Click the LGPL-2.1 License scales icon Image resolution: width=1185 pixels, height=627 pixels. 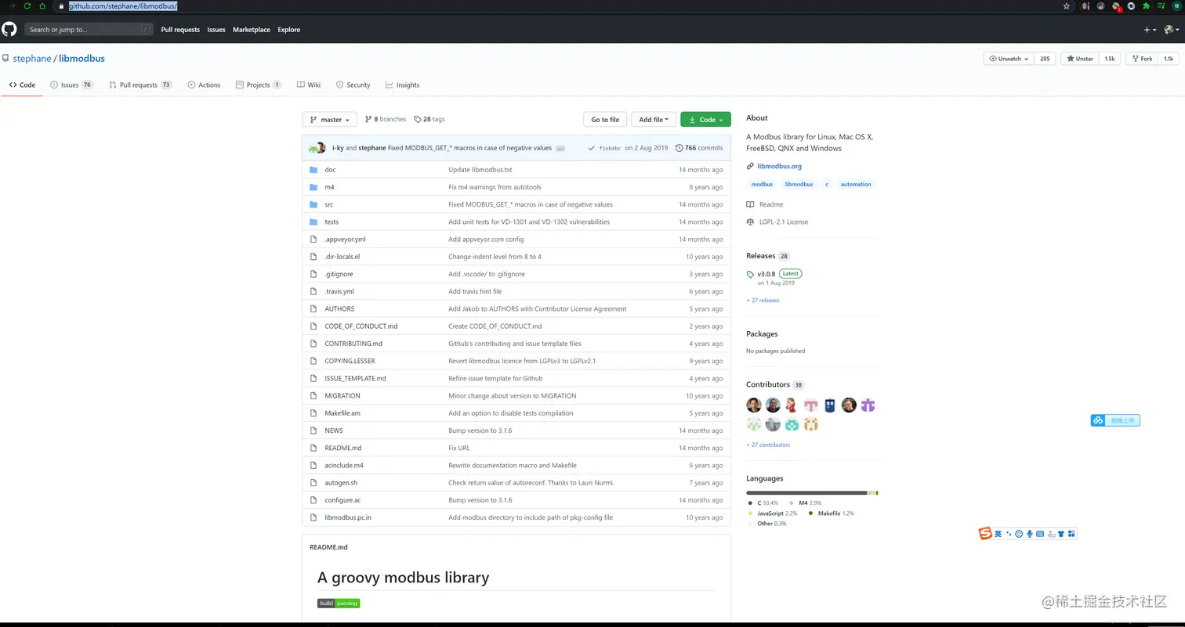tap(750, 222)
